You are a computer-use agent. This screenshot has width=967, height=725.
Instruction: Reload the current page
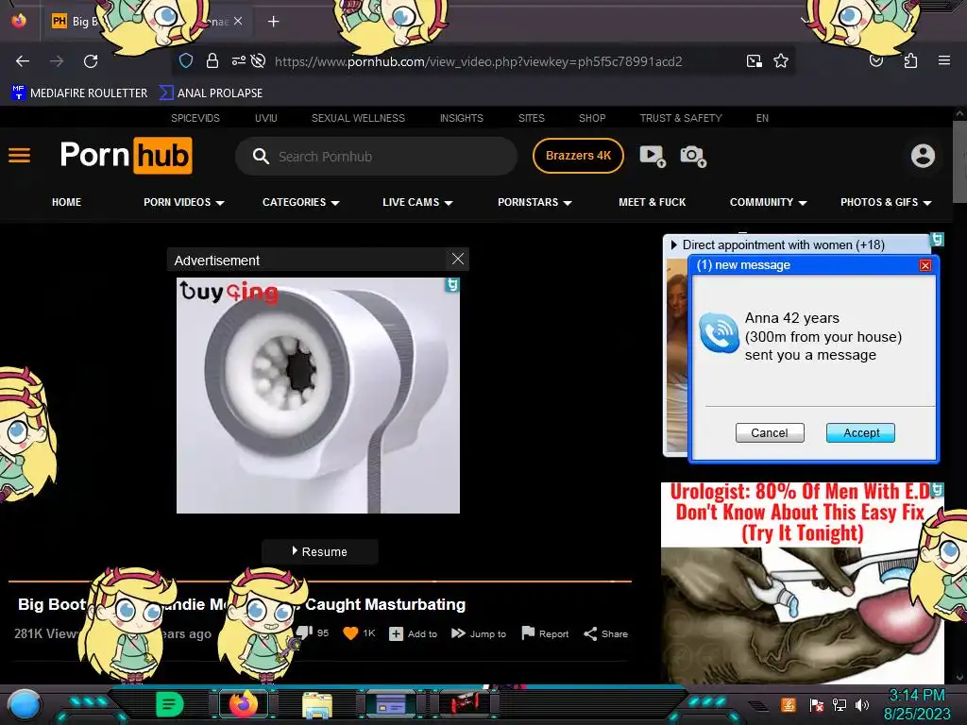coord(91,61)
